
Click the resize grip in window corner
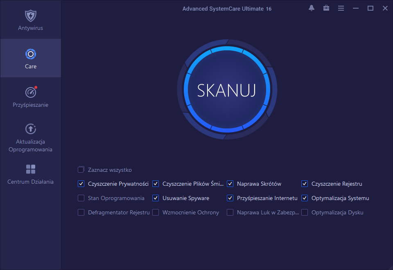pyautogui.click(x=391, y=268)
